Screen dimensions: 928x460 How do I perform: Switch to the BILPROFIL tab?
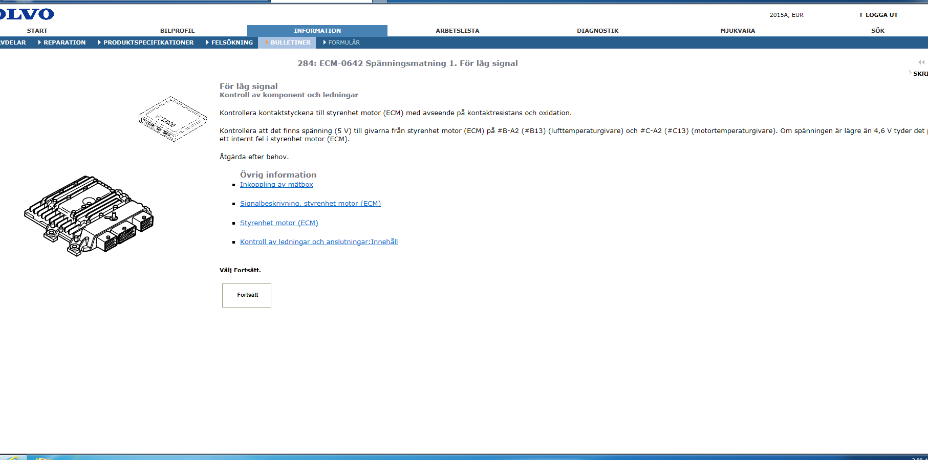(177, 31)
